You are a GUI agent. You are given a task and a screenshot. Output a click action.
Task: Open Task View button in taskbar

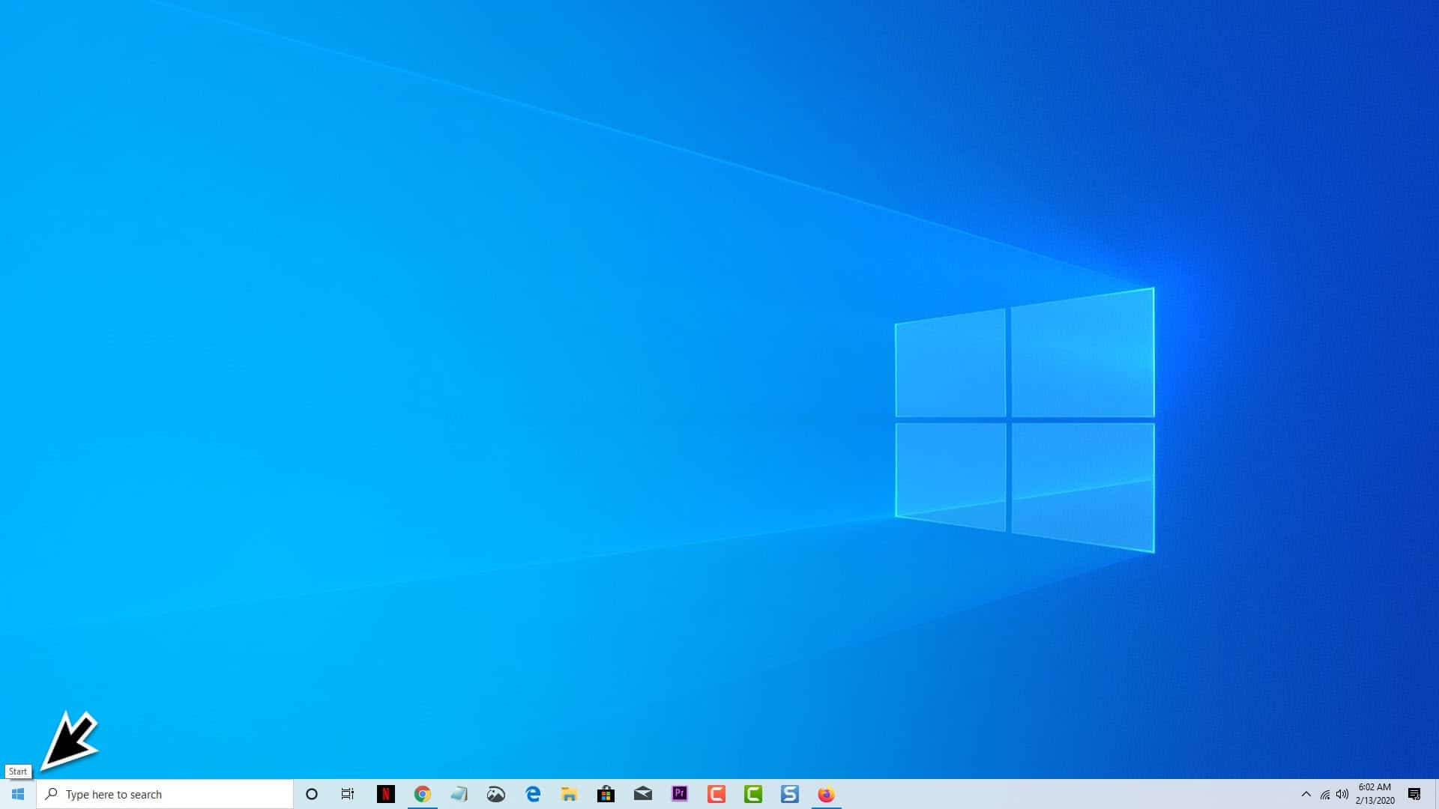pyautogui.click(x=348, y=794)
